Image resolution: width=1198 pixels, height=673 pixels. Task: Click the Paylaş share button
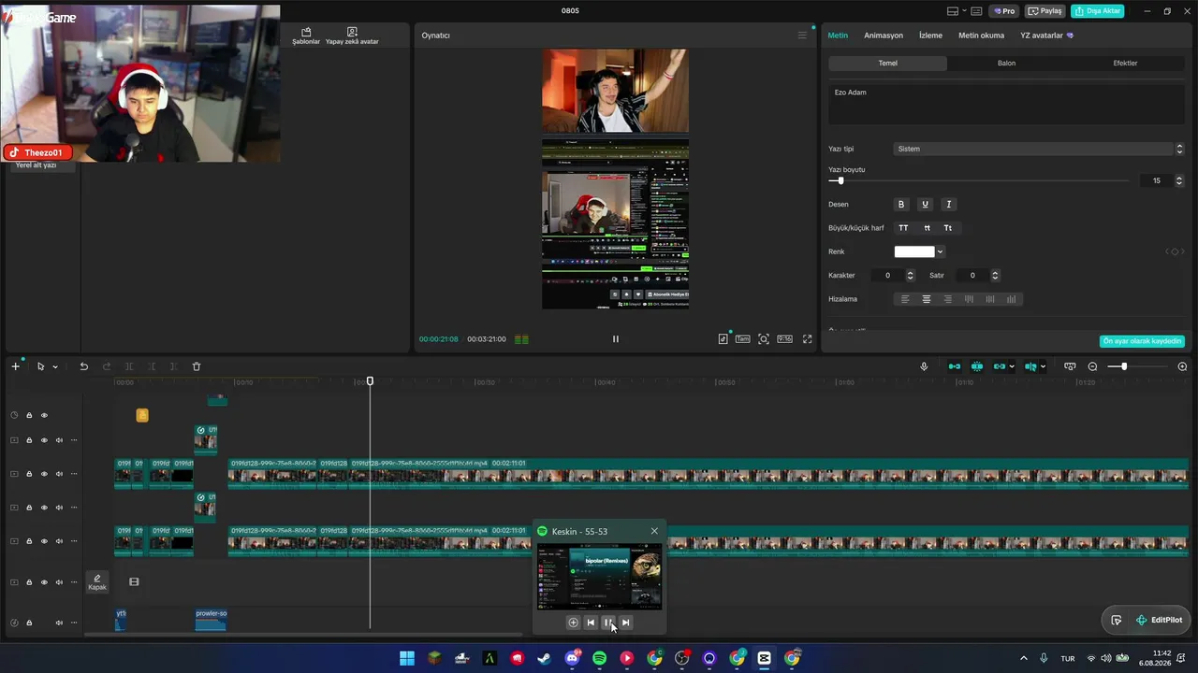(x=1045, y=11)
